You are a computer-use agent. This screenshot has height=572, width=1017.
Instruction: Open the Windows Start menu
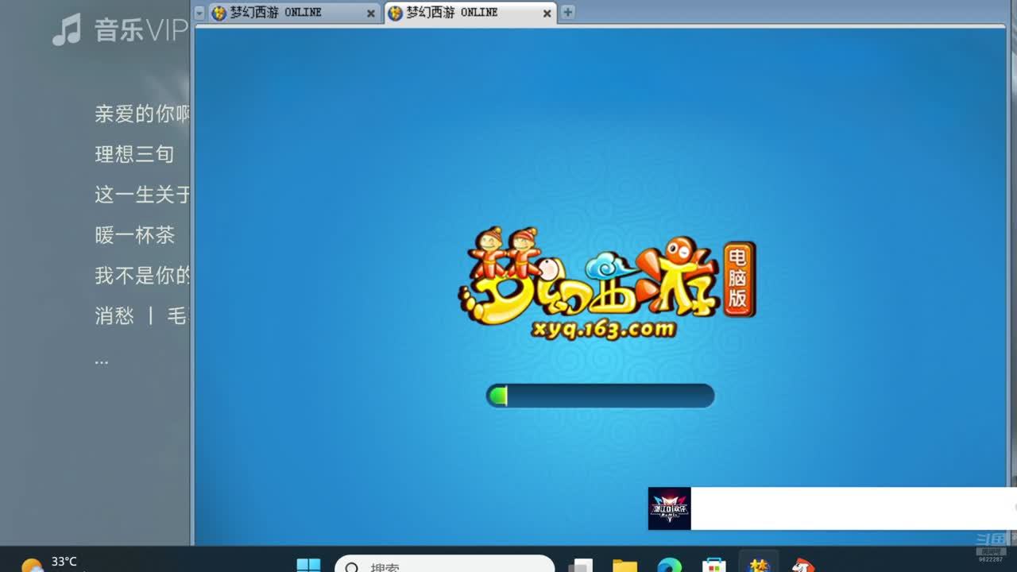point(308,566)
